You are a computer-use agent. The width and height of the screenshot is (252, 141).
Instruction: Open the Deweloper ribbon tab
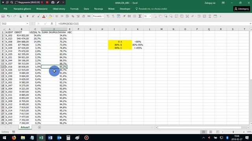[125, 9]
